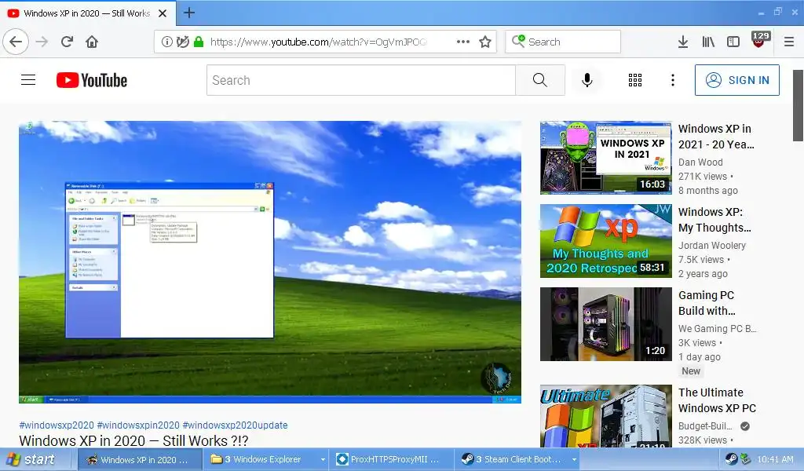Click inside the YouTube Search field

361,80
